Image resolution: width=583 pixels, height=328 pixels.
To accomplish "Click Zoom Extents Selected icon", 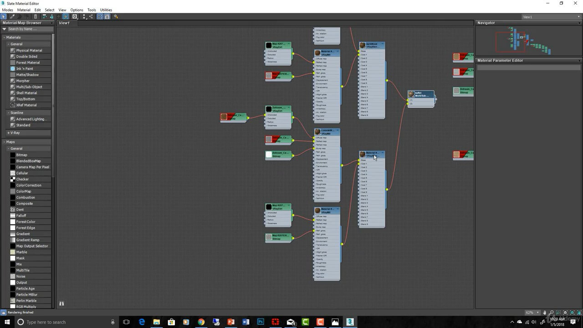I will (x=572, y=313).
